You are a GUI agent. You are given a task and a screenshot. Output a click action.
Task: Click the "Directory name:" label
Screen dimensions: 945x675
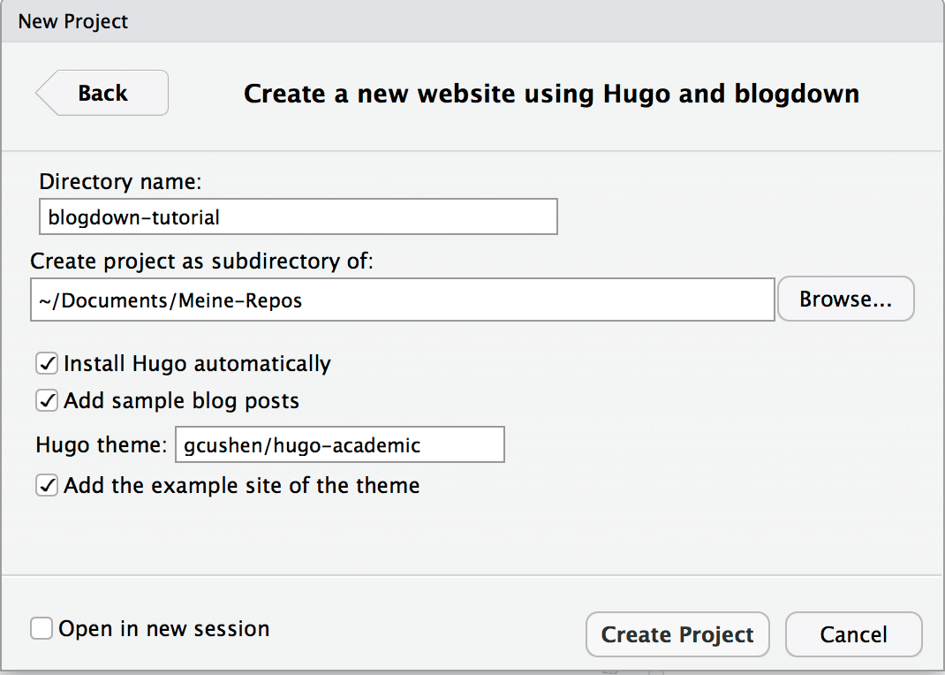[121, 183]
